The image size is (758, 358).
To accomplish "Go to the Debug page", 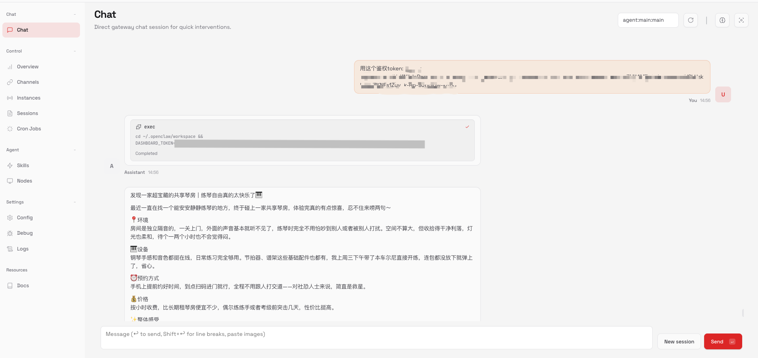I will coord(41,233).
